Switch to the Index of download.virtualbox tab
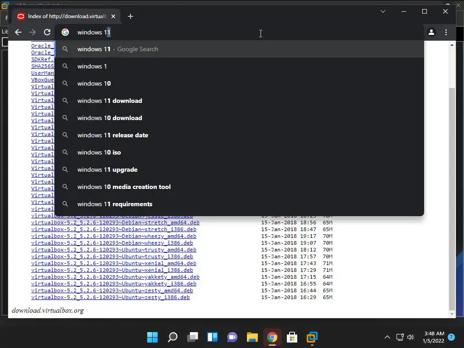This screenshot has width=464, height=348. click(67, 16)
